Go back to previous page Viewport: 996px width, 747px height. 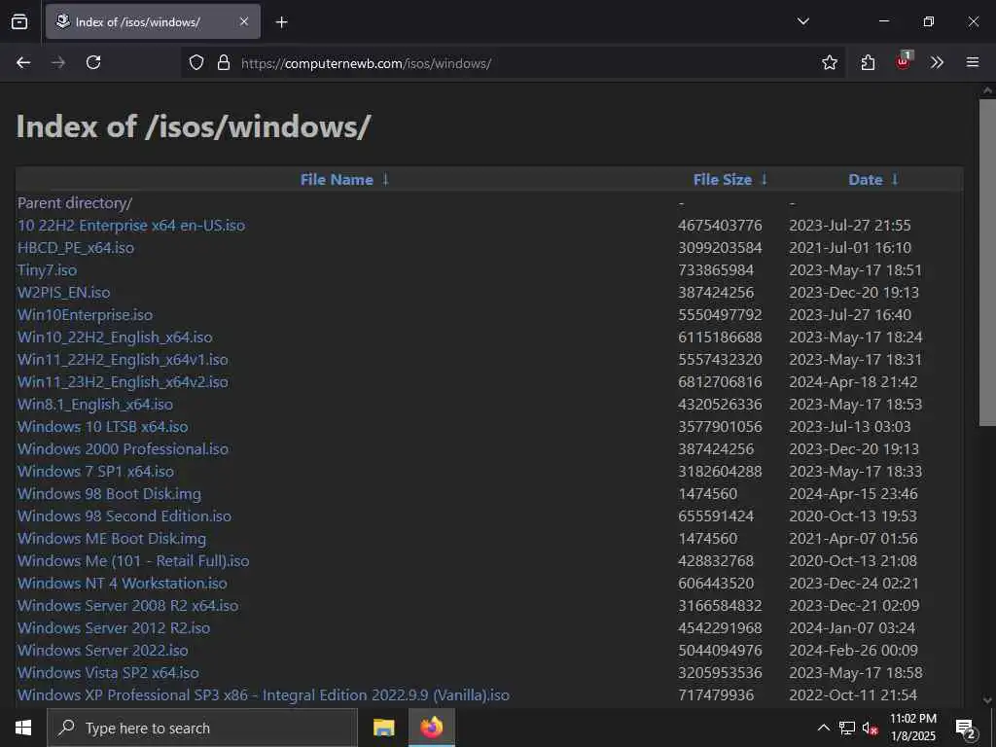[23, 62]
